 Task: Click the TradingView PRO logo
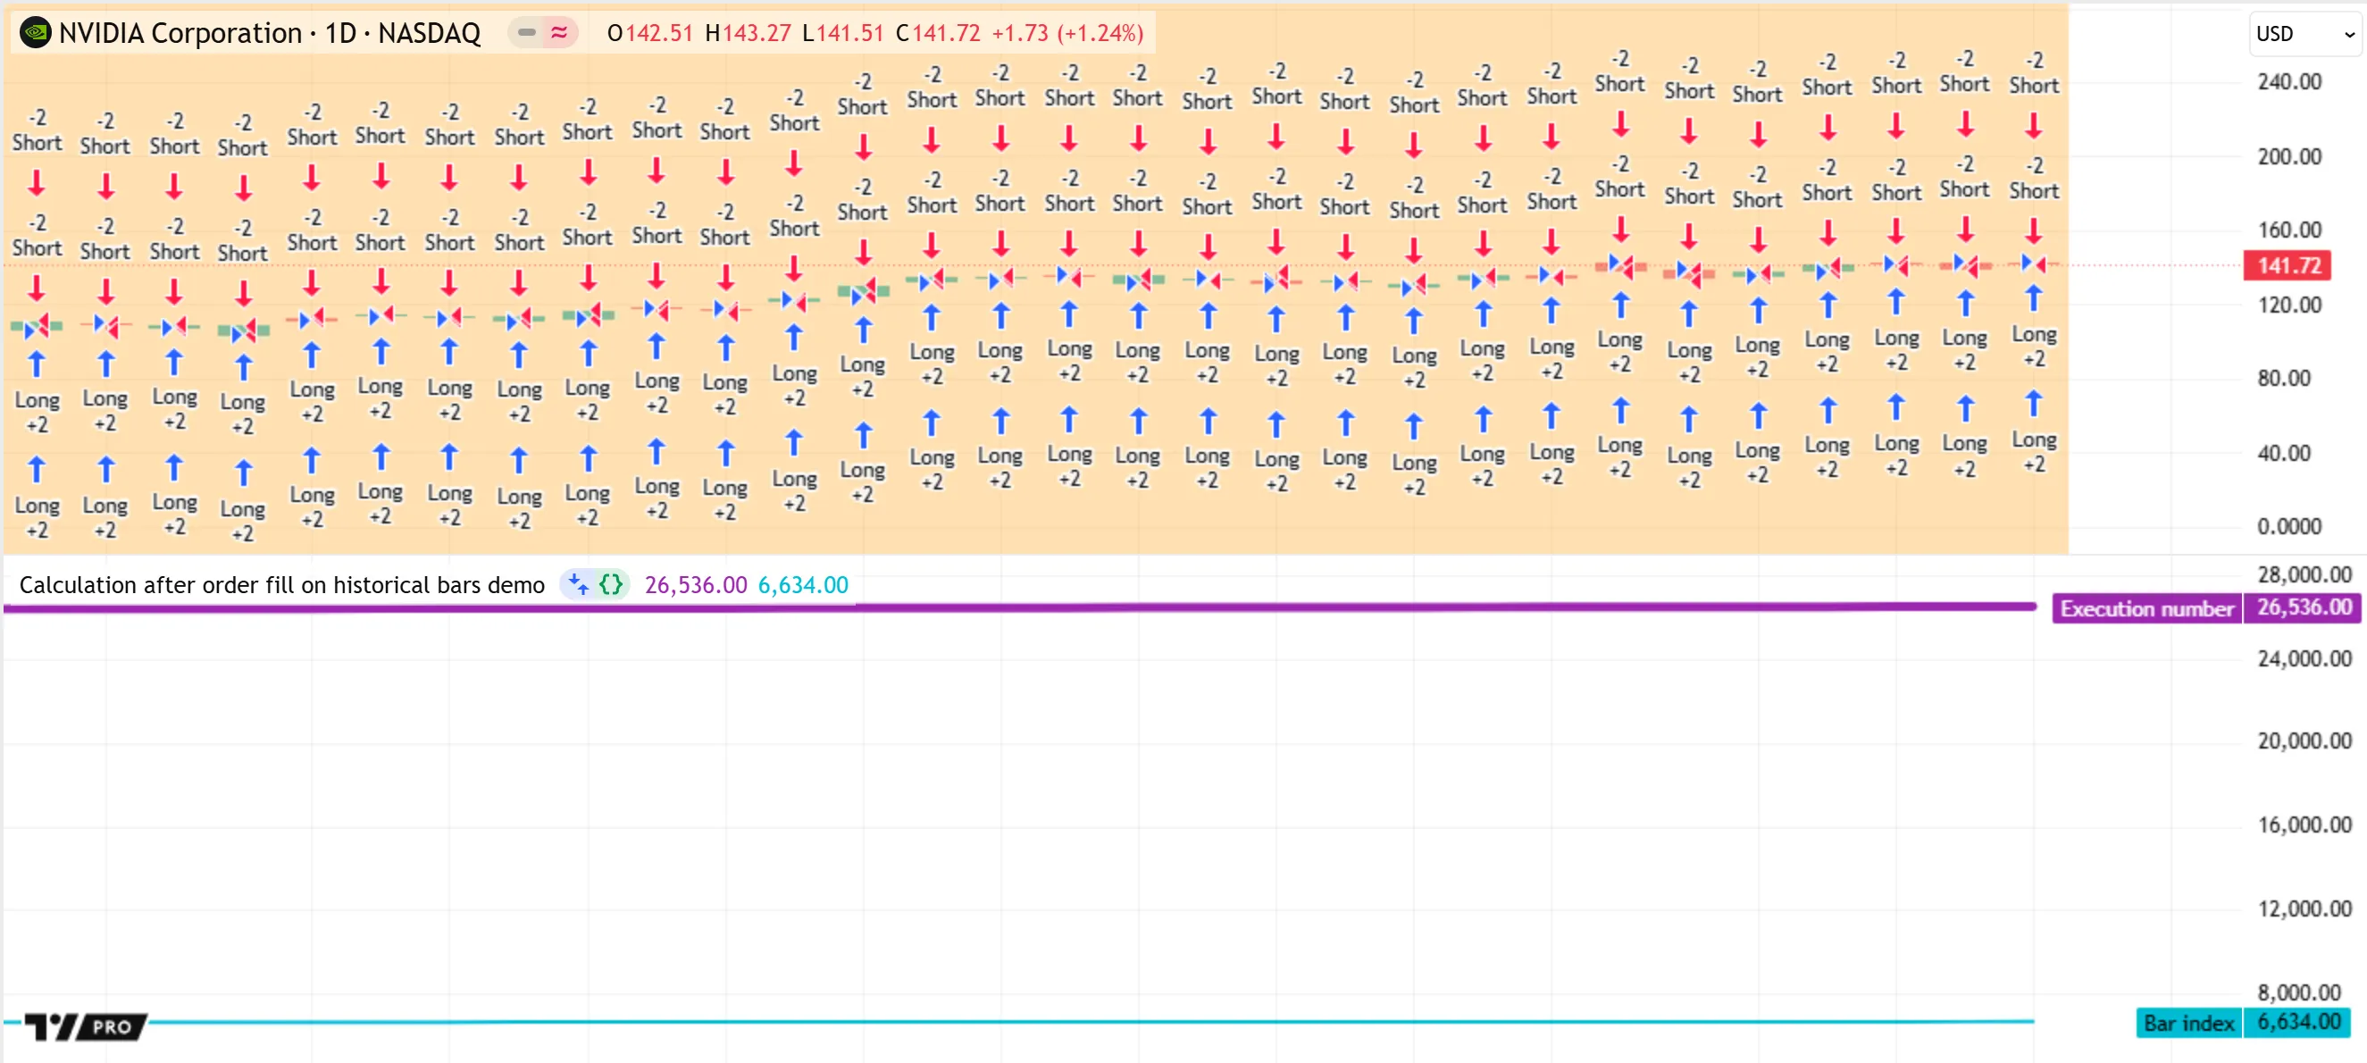(86, 1025)
